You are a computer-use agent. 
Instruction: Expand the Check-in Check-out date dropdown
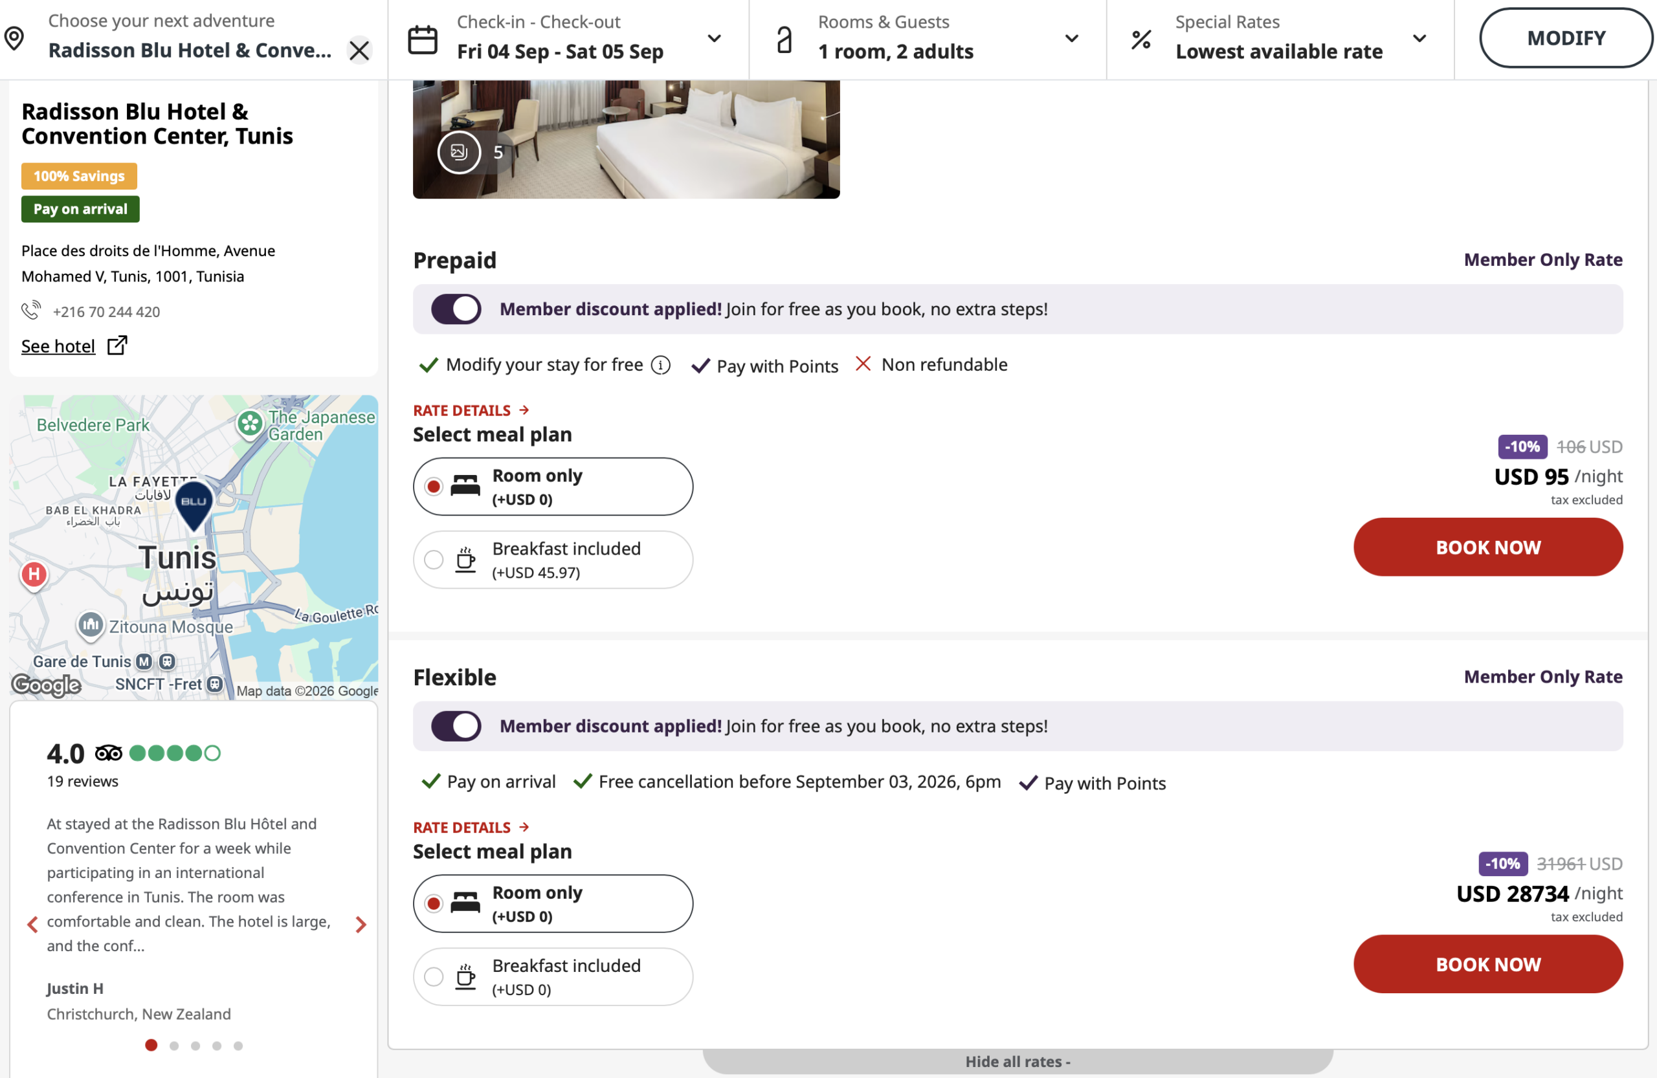[714, 38]
